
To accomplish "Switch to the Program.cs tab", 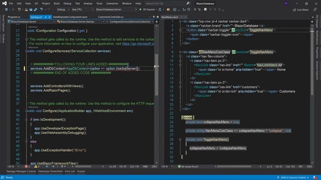I will pos(14,17).
